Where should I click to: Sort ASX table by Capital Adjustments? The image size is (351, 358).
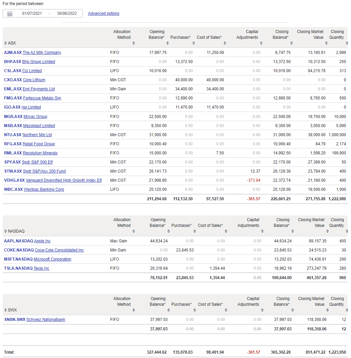point(261,43)
